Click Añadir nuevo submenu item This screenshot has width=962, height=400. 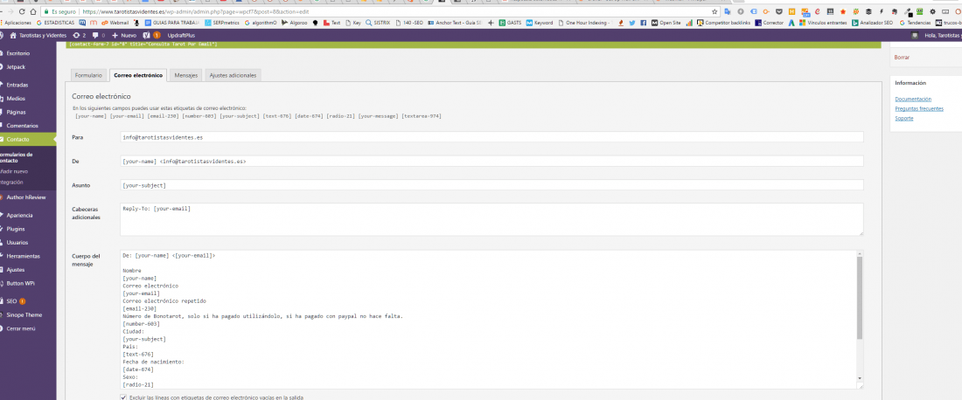tap(13, 171)
